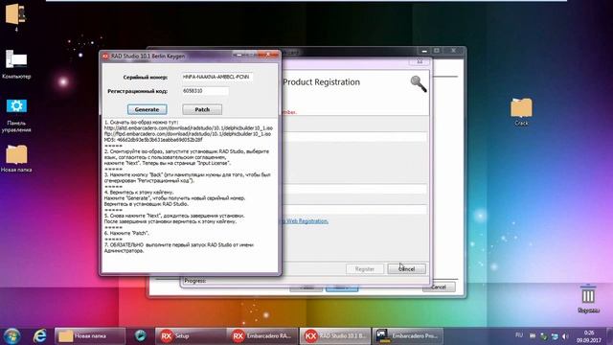
Task: Click the greyed Register button
Action: (364, 269)
